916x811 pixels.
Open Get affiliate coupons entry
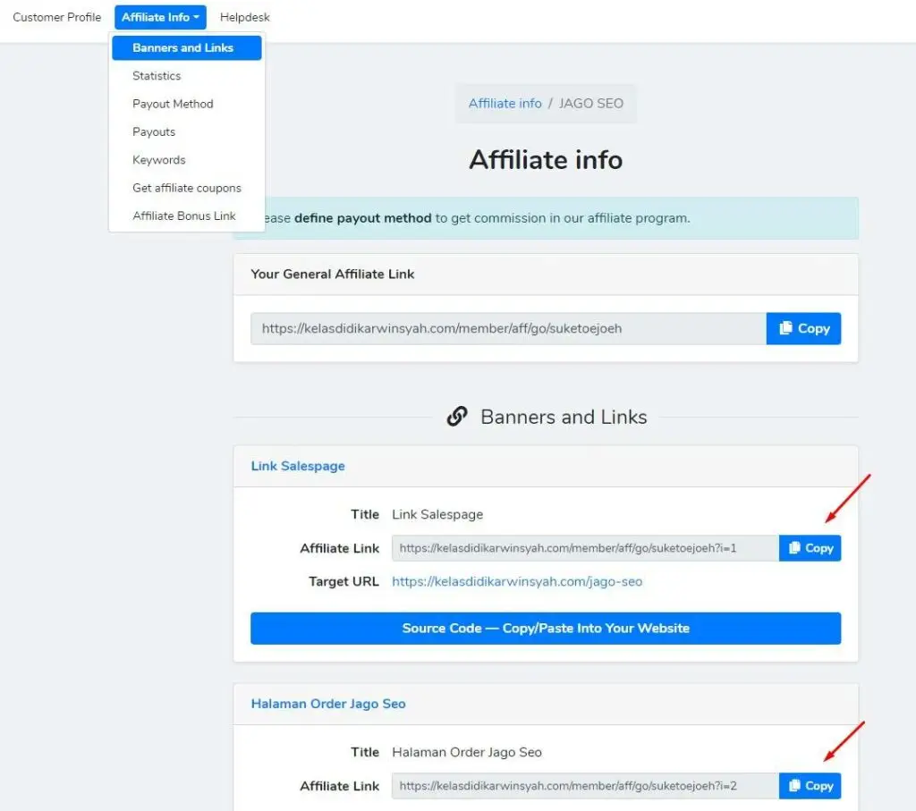click(x=186, y=188)
